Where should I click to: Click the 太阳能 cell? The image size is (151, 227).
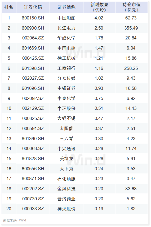coord(66,129)
